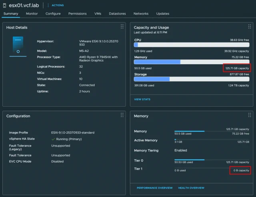Click the 1.24 TB capacity text
Viewport: 256px width, 197px height.
coord(238,85)
